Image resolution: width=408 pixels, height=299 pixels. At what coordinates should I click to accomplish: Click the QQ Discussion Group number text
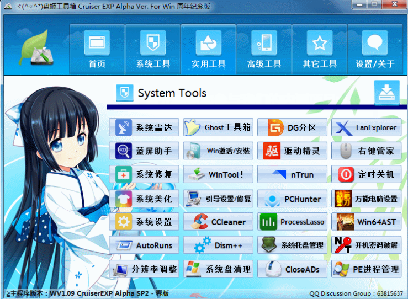[356, 293]
